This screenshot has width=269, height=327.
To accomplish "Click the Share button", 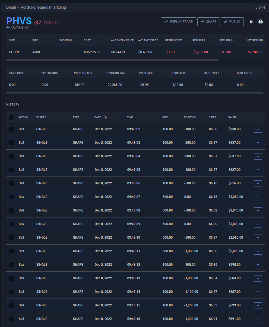I will coord(208,22).
